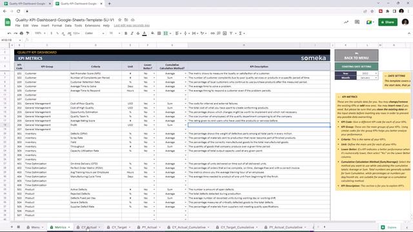Open text wrapping options
The height and width of the screenshot is (232, 413).
point(195,34)
